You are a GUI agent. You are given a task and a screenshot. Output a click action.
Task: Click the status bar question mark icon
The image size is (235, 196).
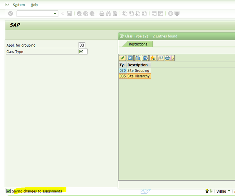tap(207, 191)
